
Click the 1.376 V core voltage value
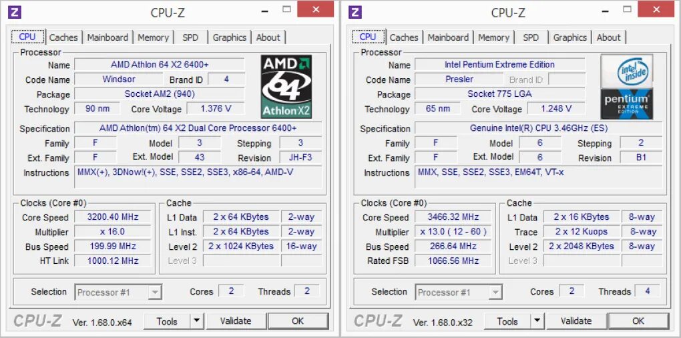point(216,109)
